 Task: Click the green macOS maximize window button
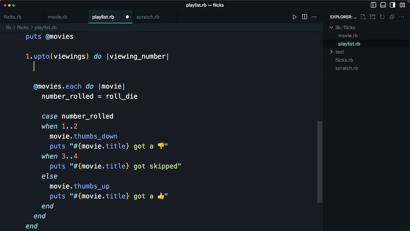13,5
